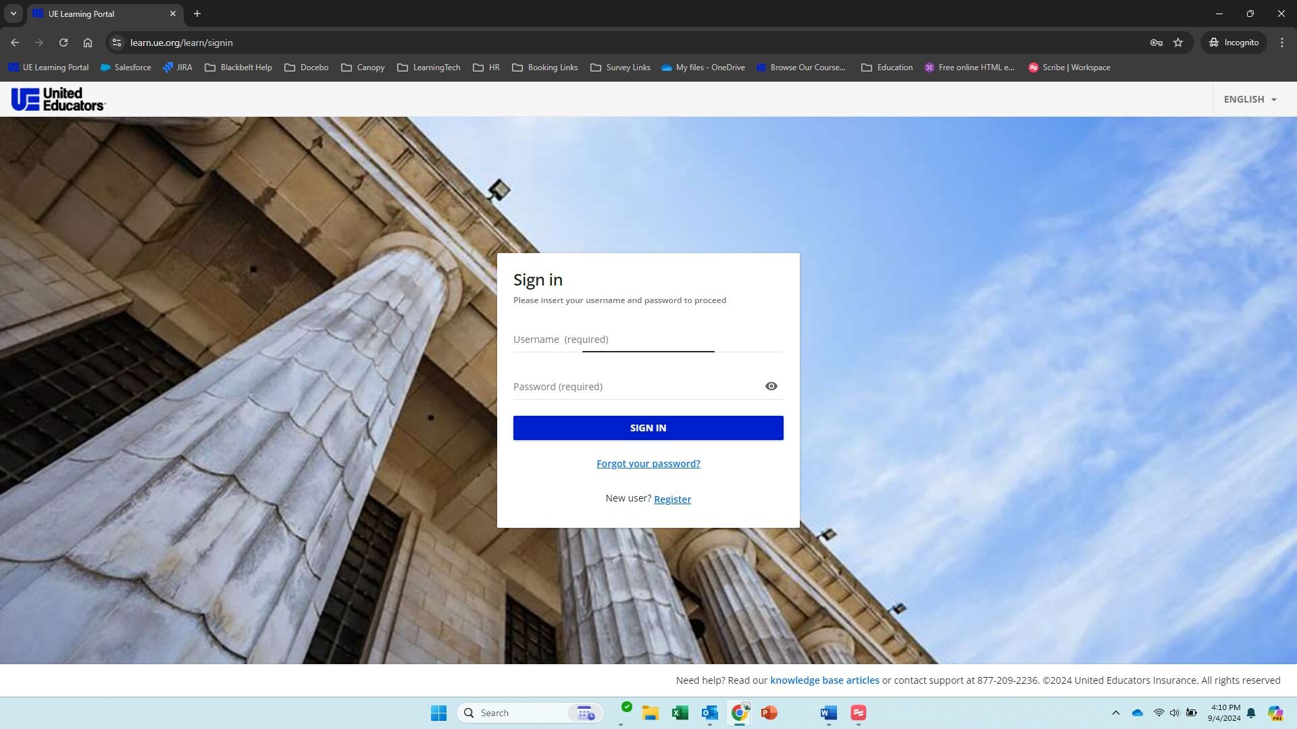Open the Register link for new users
This screenshot has height=729, width=1297.
coord(672,500)
